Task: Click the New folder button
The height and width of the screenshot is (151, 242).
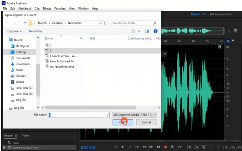Action: tap(35, 31)
